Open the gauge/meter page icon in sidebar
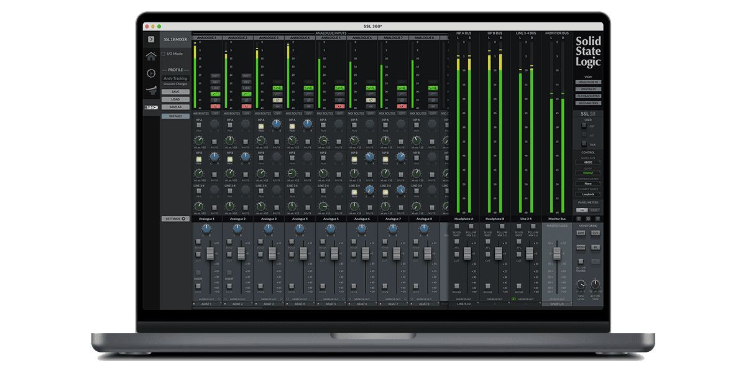This screenshot has width=746, height=373. pyautogui.click(x=150, y=73)
